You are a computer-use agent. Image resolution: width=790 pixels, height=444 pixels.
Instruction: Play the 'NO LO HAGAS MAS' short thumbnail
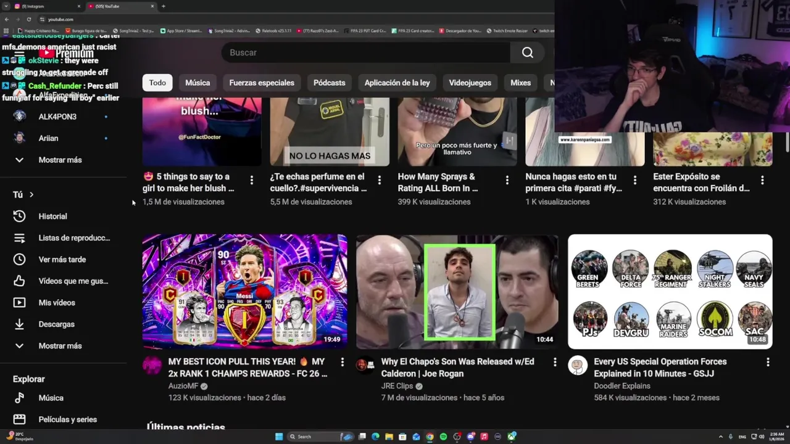330,131
